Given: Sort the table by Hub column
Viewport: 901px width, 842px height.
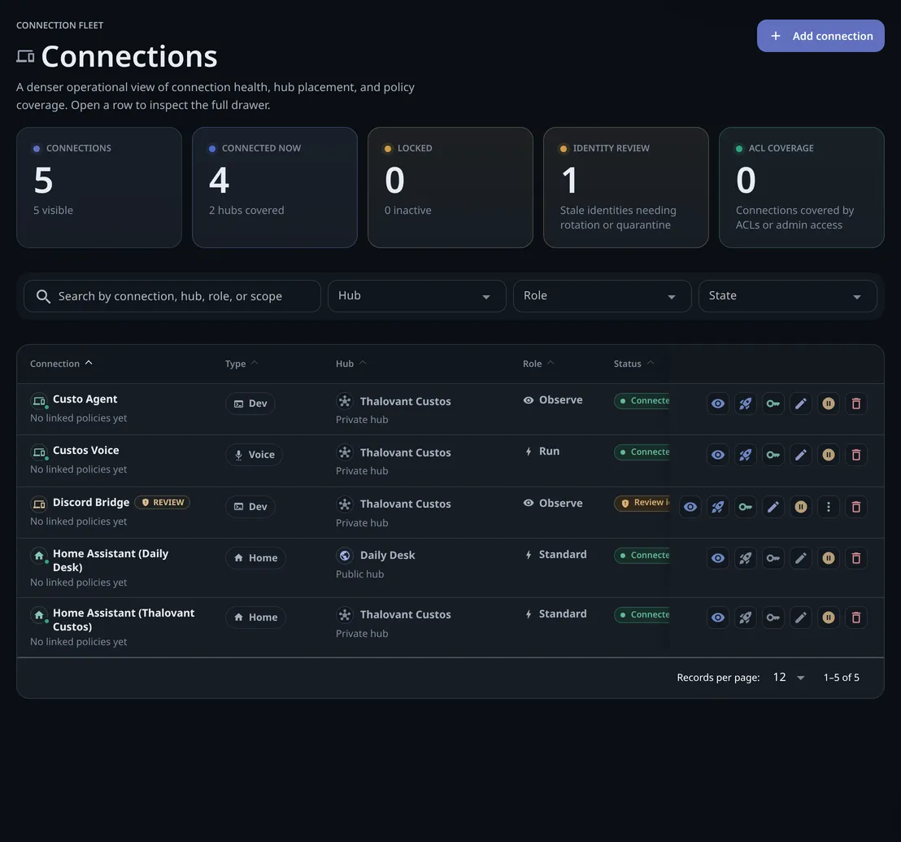Looking at the screenshot, I should click(350, 363).
